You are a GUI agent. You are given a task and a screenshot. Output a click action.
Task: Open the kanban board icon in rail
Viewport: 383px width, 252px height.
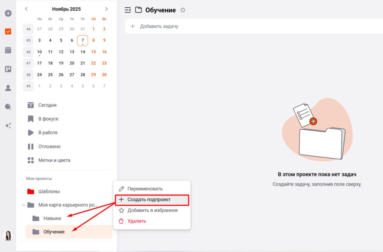[8, 69]
